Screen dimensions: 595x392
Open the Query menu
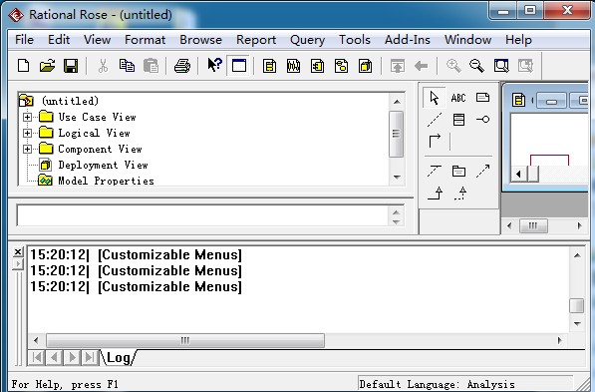coord(307,40)
